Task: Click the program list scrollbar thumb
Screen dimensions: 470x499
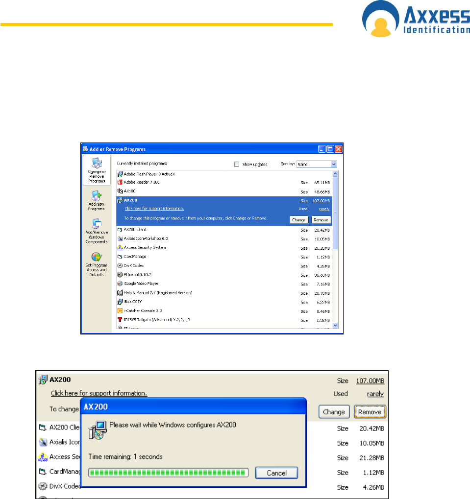Action: point(335,213)
